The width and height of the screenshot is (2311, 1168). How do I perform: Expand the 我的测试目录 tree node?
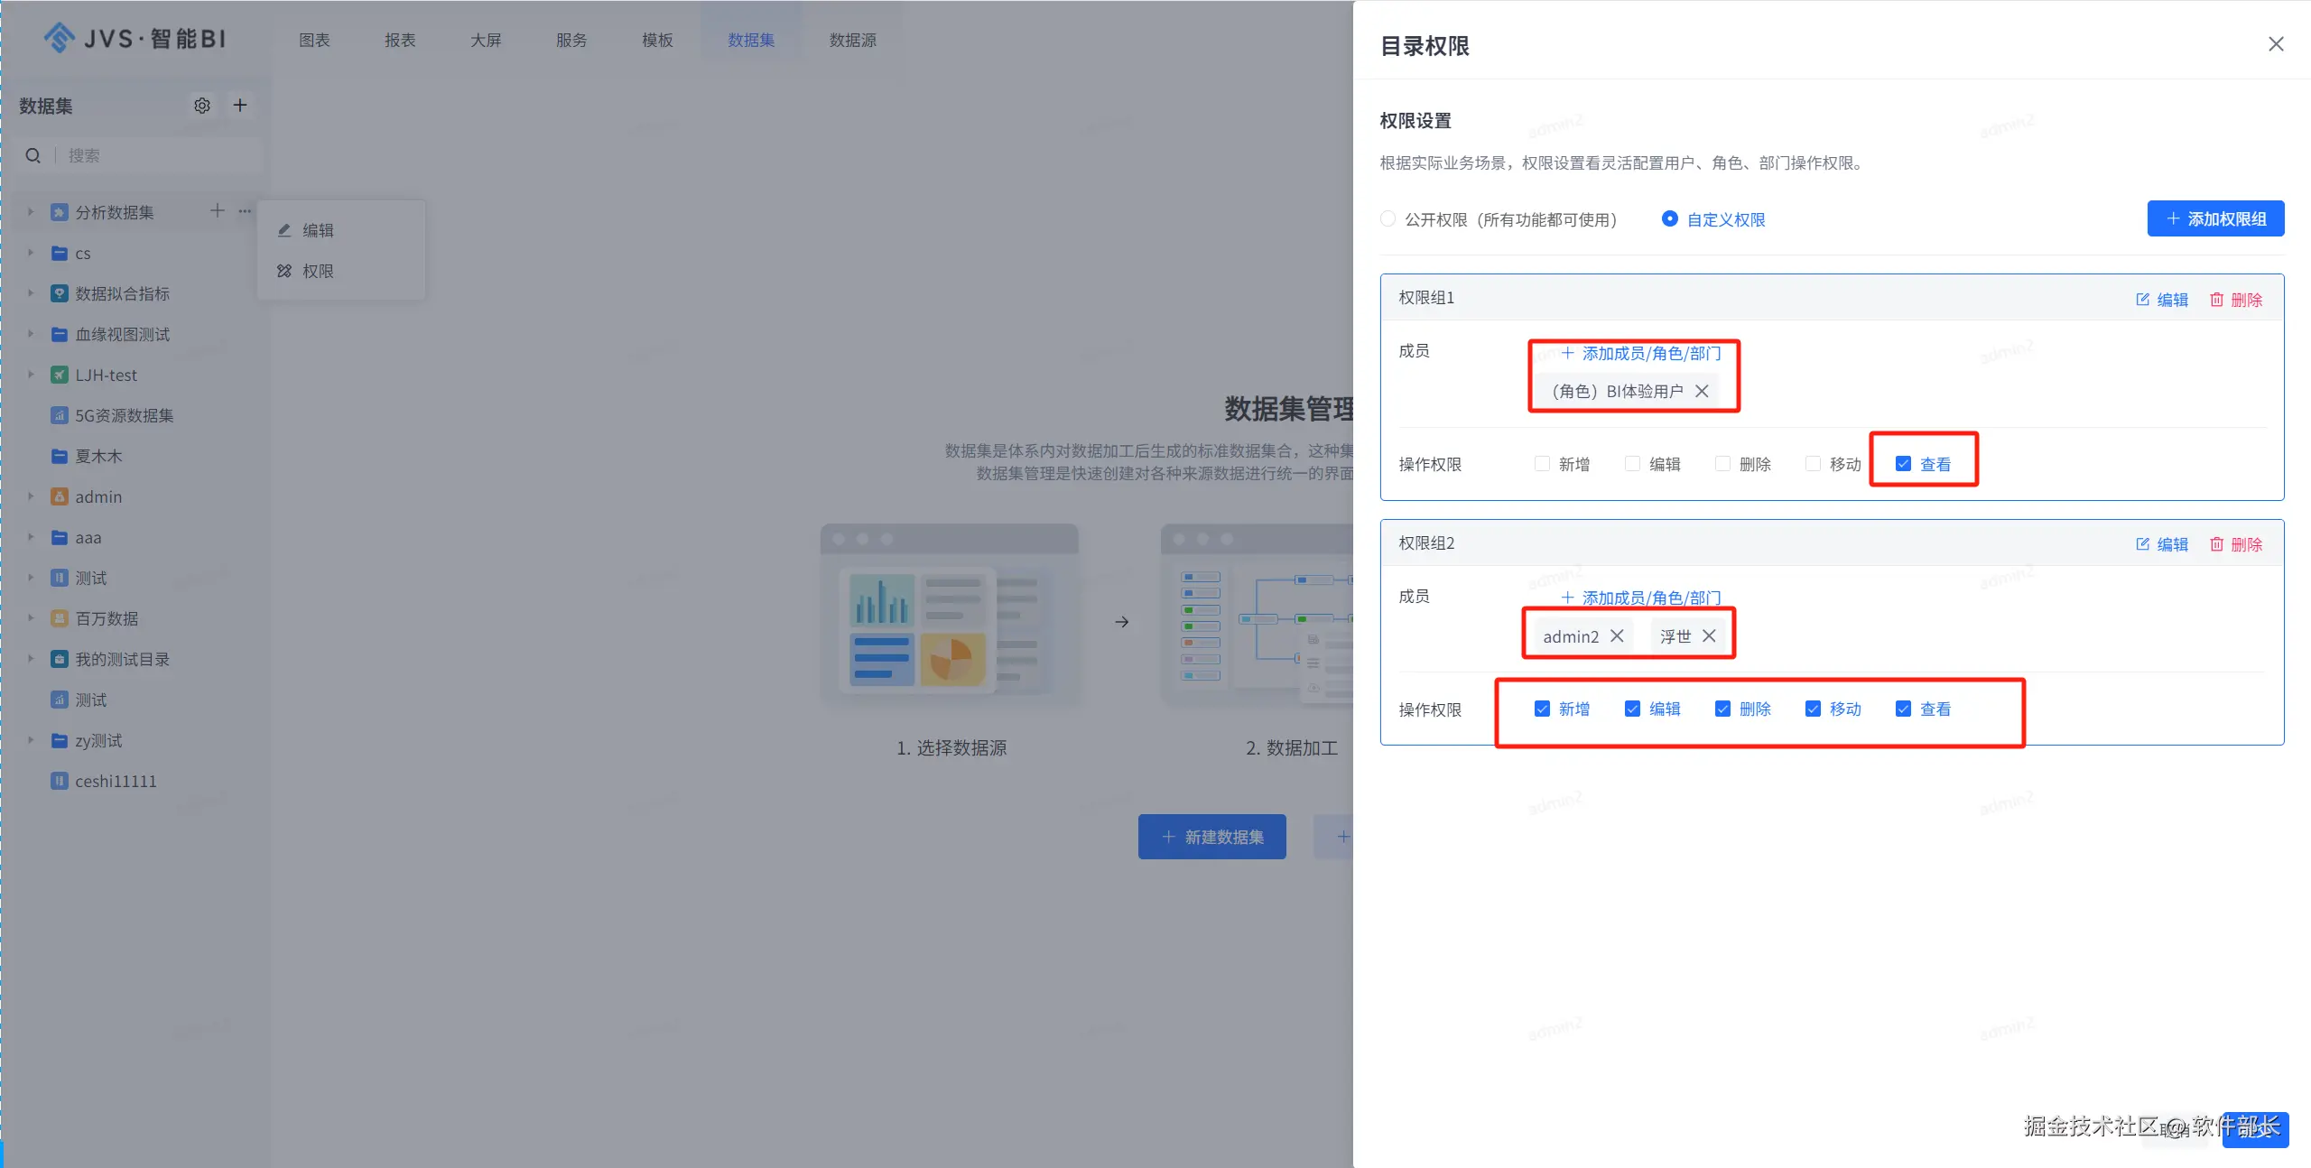pyautogui.click(x=31, y=659)
